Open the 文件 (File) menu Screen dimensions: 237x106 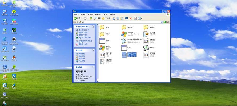click(x=76, y=14)
